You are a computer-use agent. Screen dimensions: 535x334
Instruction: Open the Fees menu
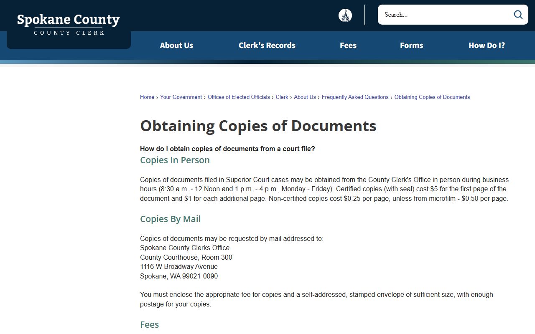348,46
